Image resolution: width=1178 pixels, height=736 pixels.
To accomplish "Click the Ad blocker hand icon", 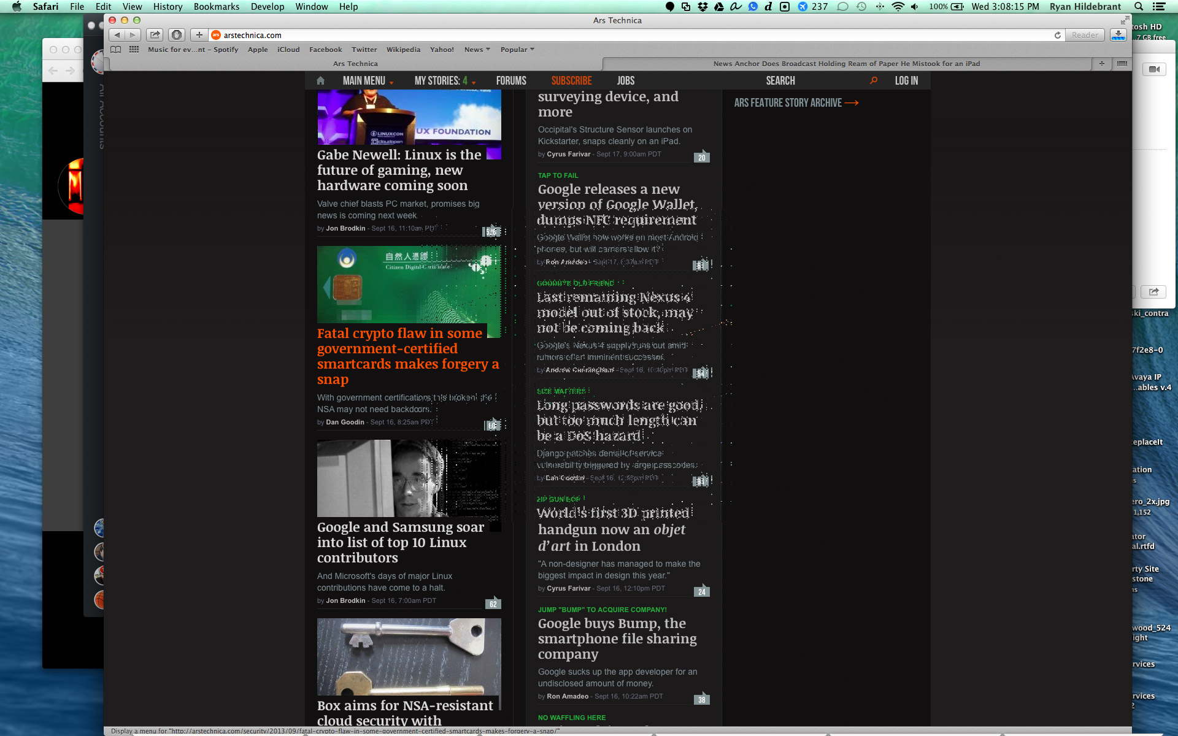I will 177,35.
